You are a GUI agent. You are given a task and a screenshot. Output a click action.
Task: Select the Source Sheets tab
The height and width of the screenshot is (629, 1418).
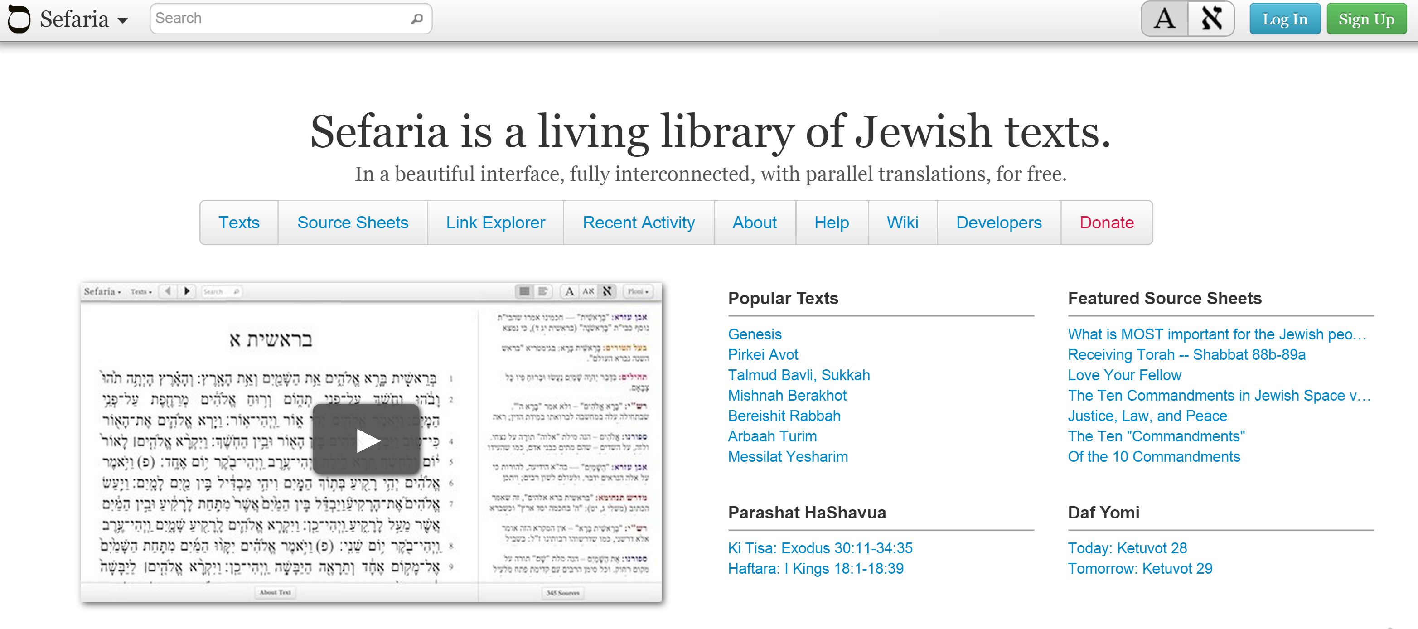352,223
